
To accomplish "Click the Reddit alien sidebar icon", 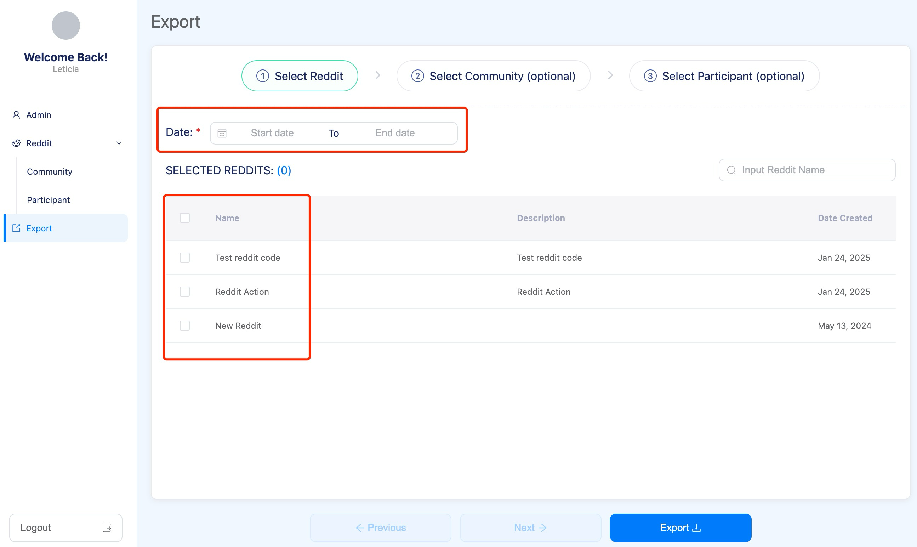I will click(16, 143).
